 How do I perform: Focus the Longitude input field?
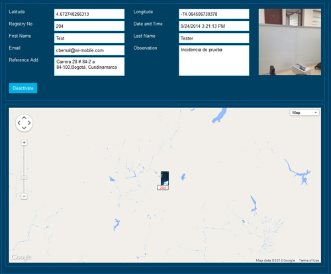pyautogui.click(x=214, y=14)
